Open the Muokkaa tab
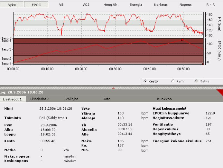The image size is (223, 168). pos(164,99)
